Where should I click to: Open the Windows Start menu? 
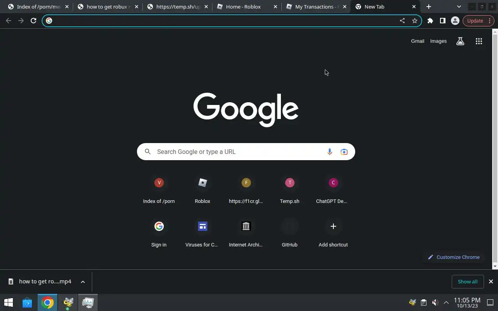coord(9,302)
